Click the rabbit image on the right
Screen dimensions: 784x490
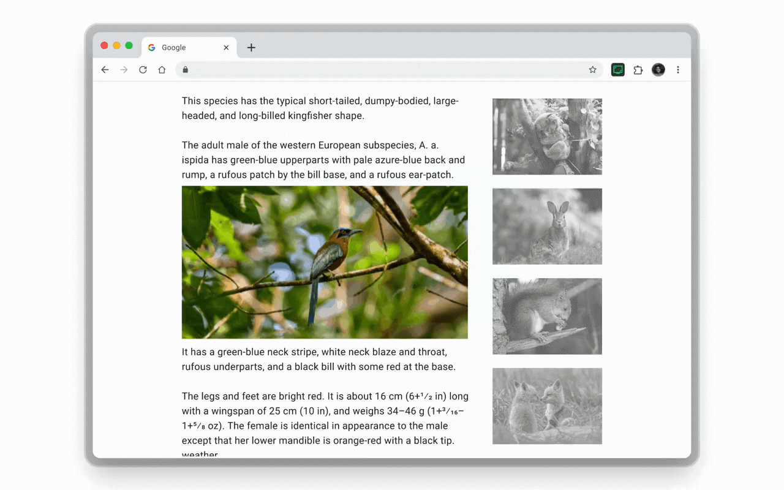(547, 226)
